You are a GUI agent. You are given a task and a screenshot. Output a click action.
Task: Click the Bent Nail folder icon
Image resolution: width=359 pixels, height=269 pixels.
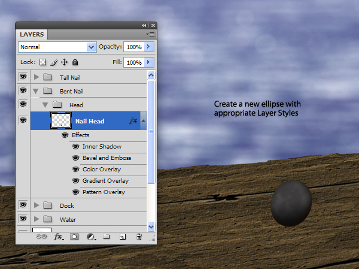tap(48, 90)
